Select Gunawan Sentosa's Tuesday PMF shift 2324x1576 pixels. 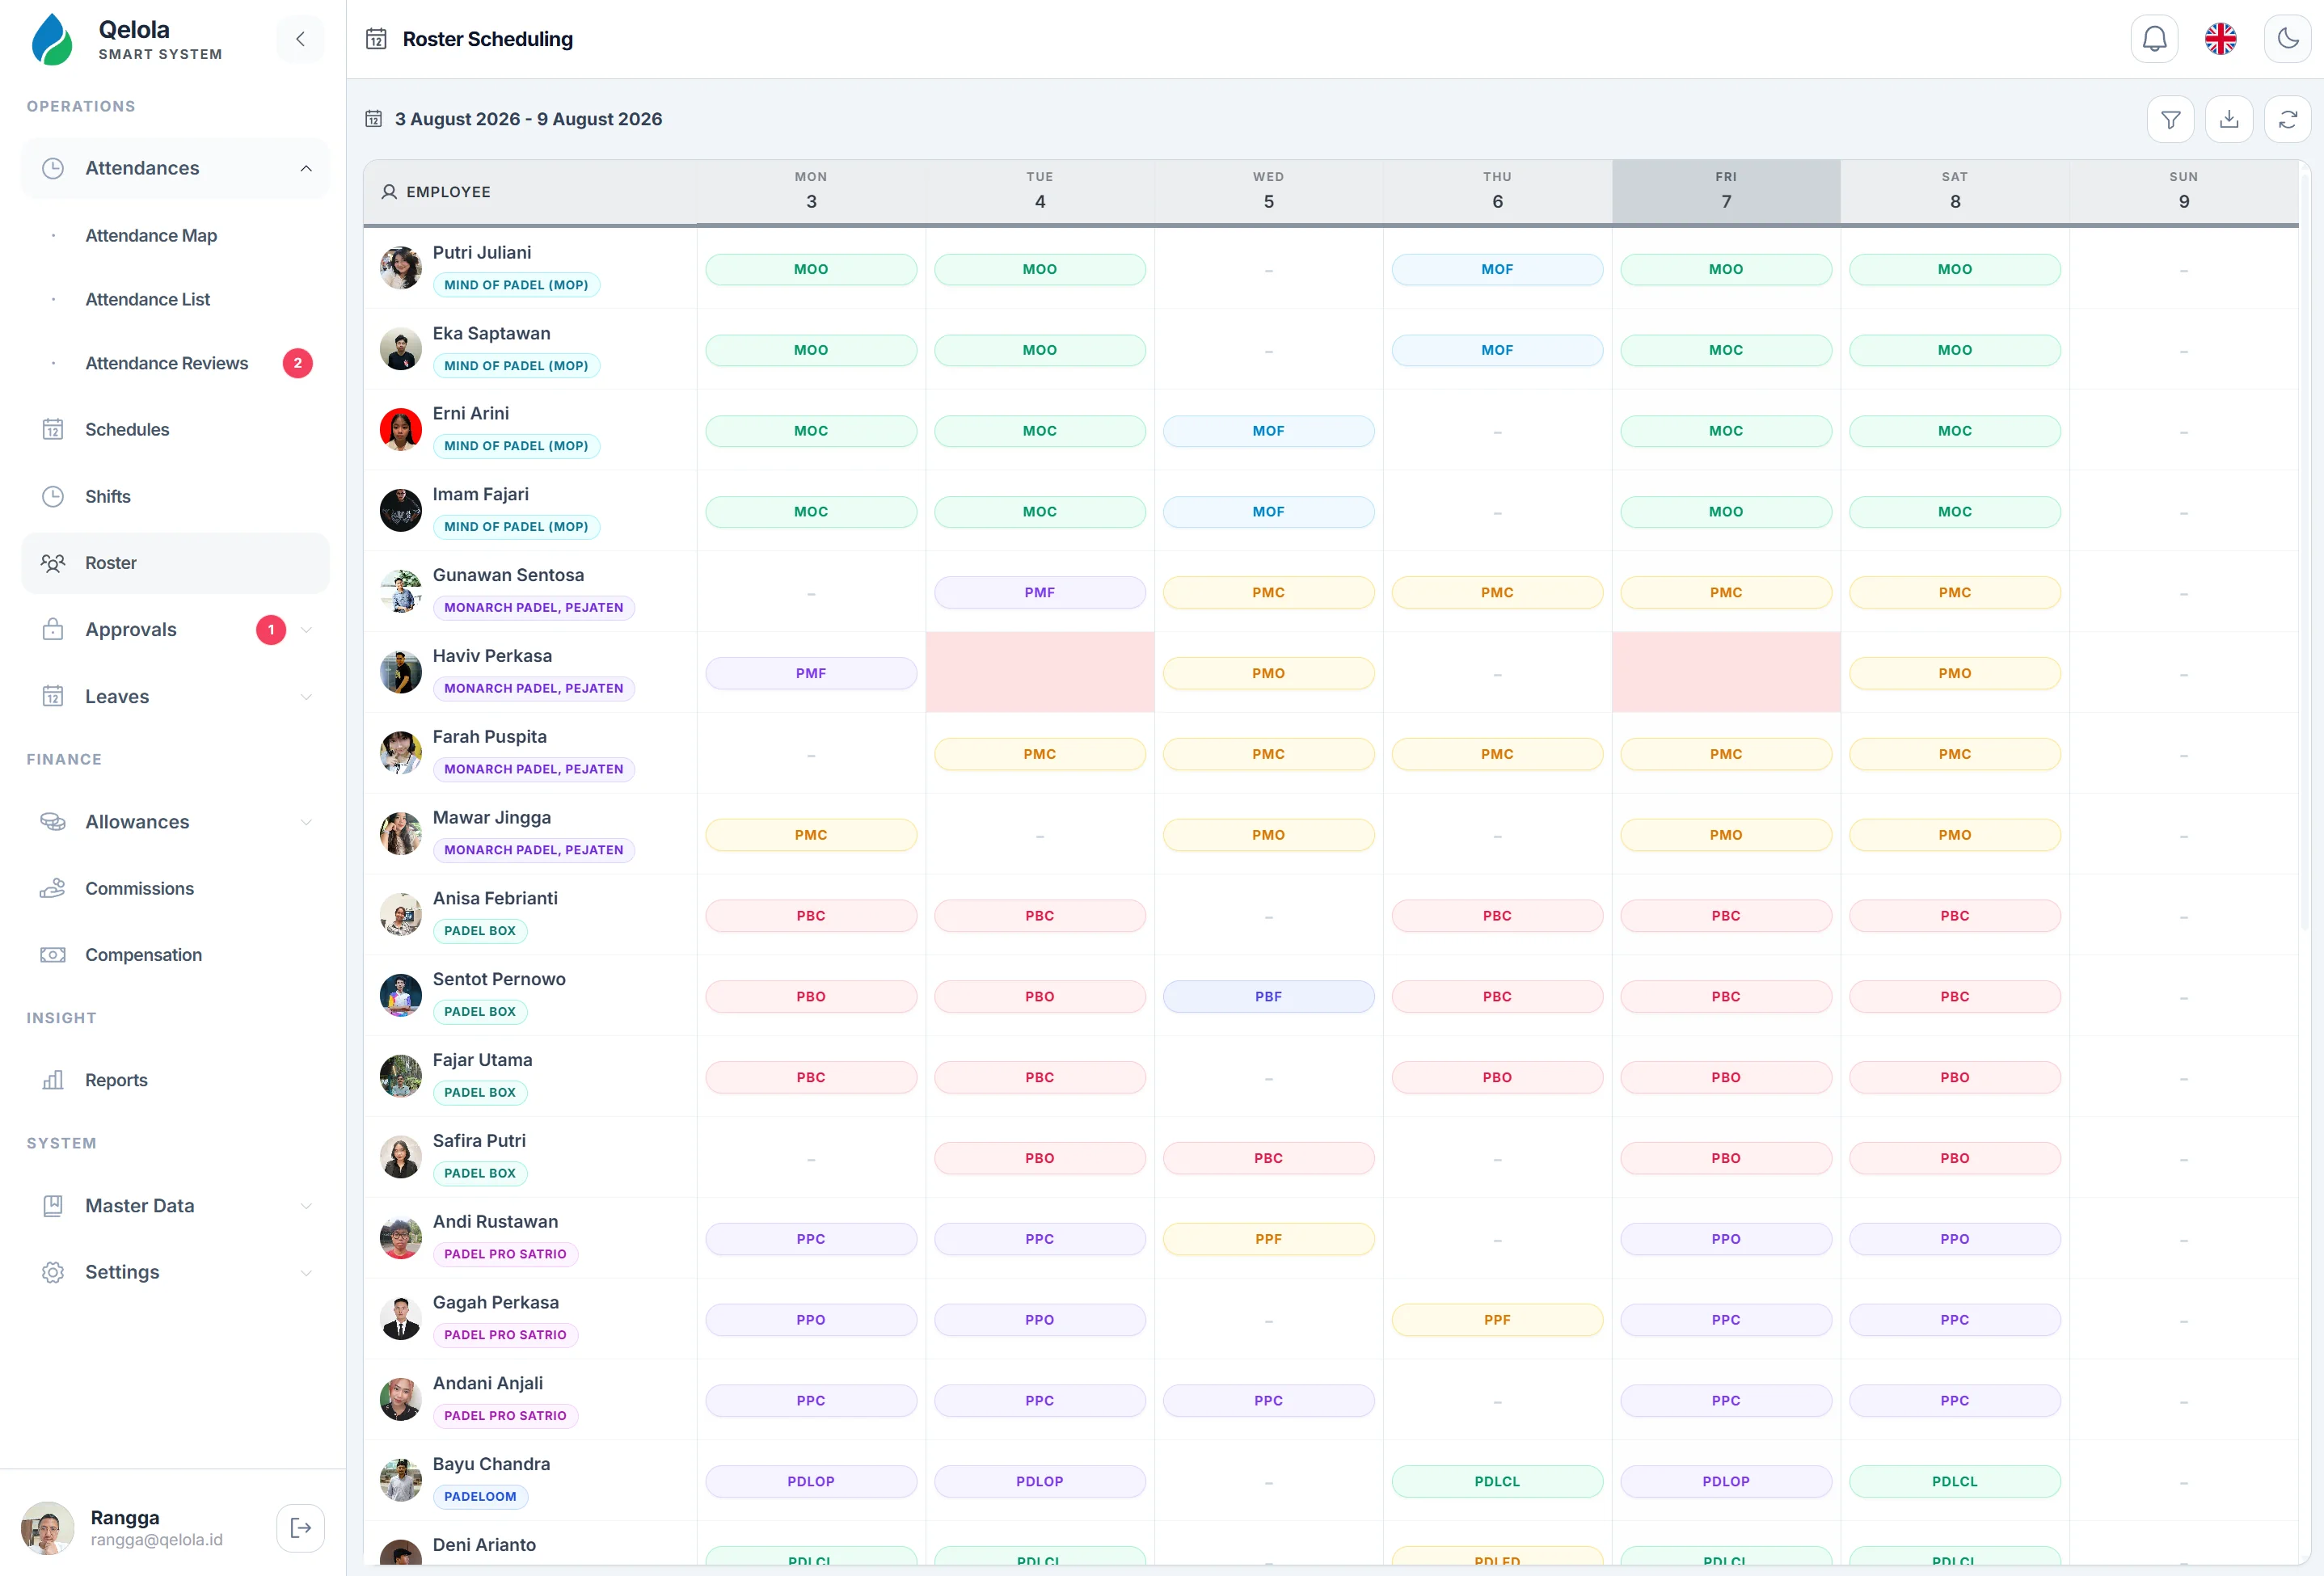(x=1040, y=592)
